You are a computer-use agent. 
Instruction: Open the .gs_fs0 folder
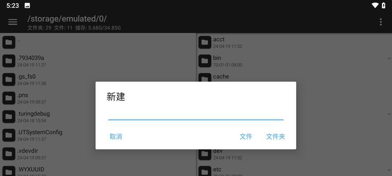[98, 80]
